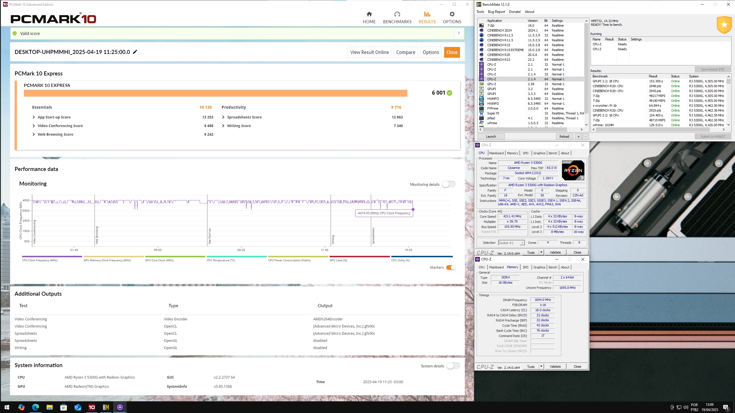735x413 pixels.
Task: Edit the result name with the pencil icon
Action: [x=135, y=52]
